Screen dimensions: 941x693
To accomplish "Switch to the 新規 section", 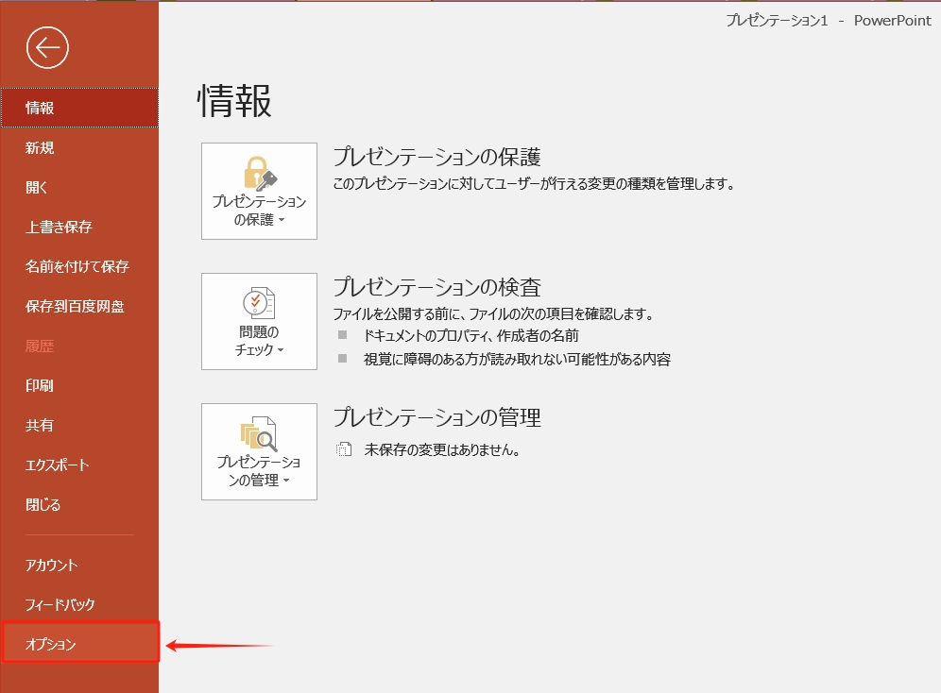I will [38, 147].
